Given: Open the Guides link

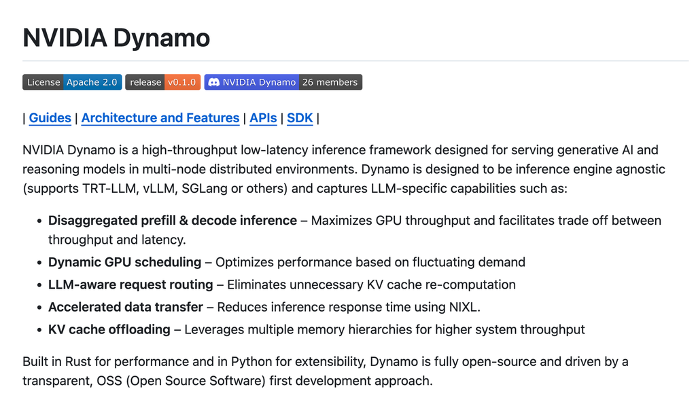Looking at the screenshot, I should [50, 118].
